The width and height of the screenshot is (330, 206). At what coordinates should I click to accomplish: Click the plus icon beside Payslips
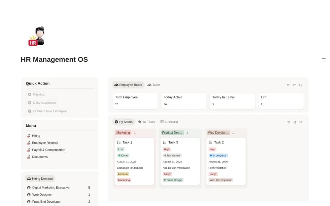(x=30, y=94)
